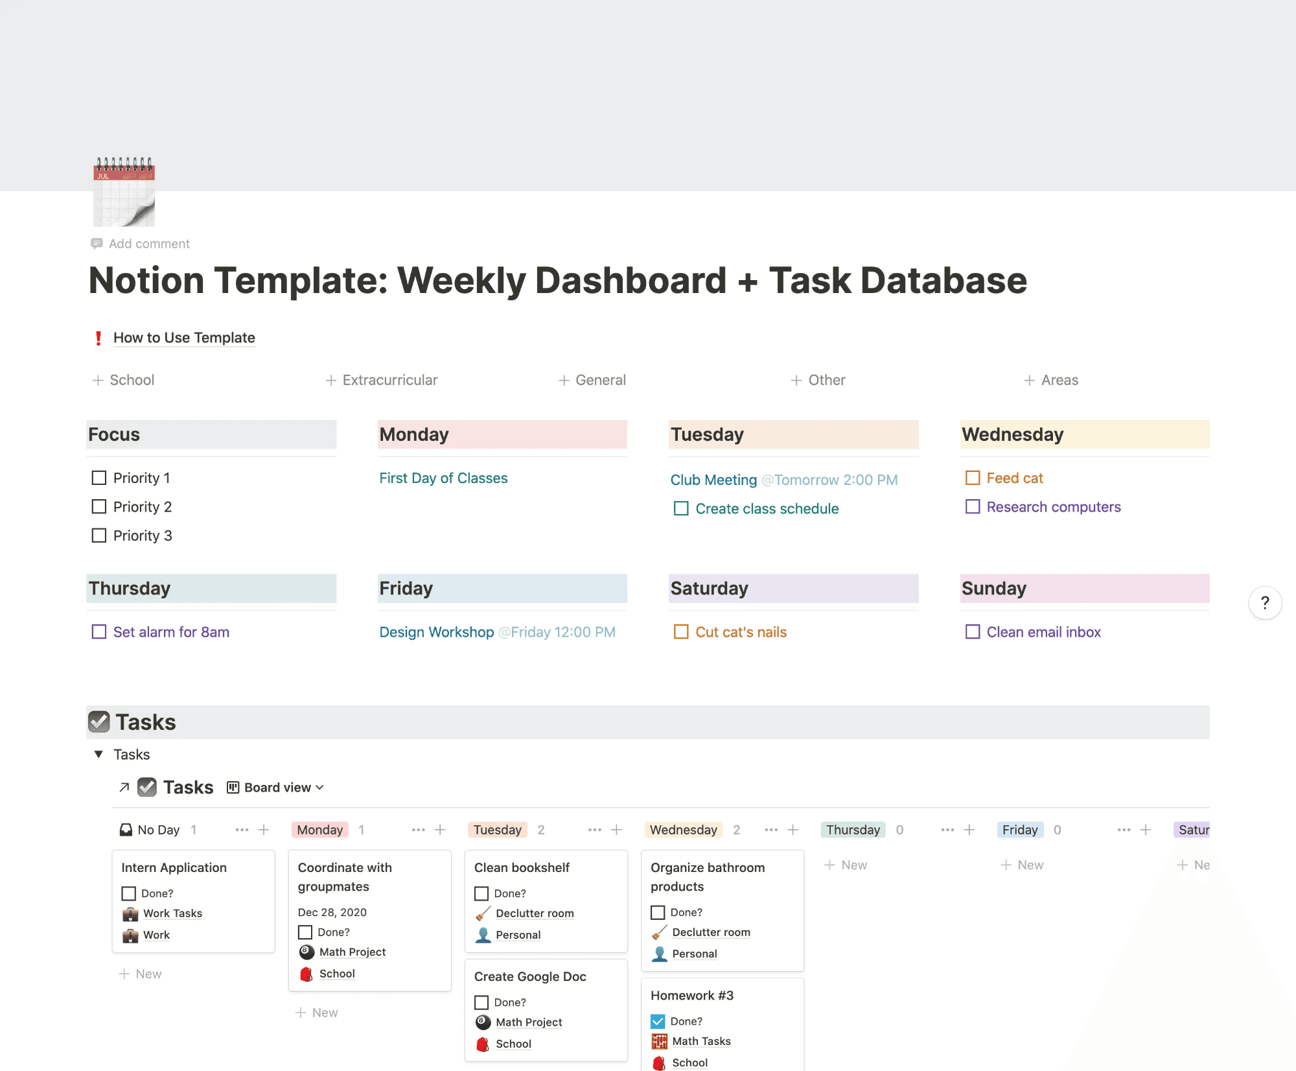Open the How to Use Template link
This screenshot has width=1296, height=1071.
[x=184, y=338]
